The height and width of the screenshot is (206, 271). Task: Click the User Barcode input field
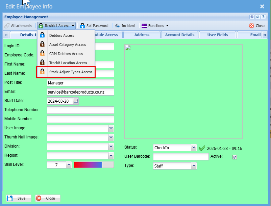point(180,157)
